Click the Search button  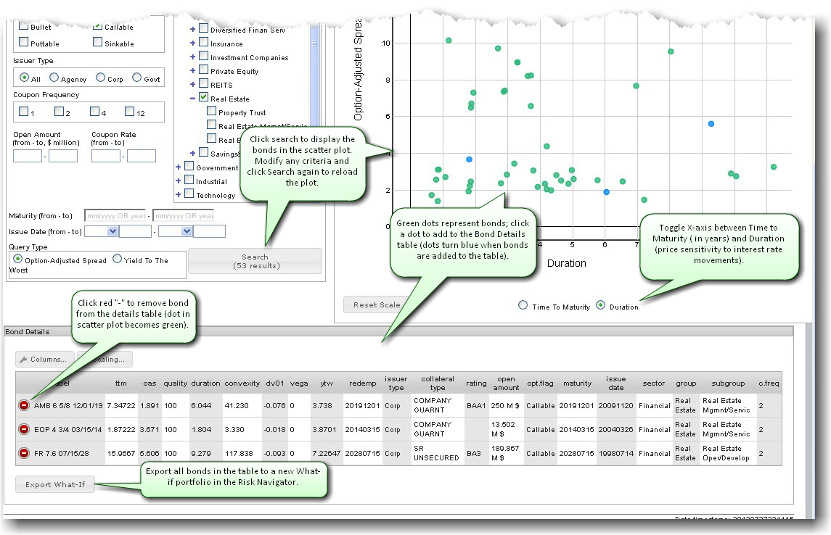[255, 261]
